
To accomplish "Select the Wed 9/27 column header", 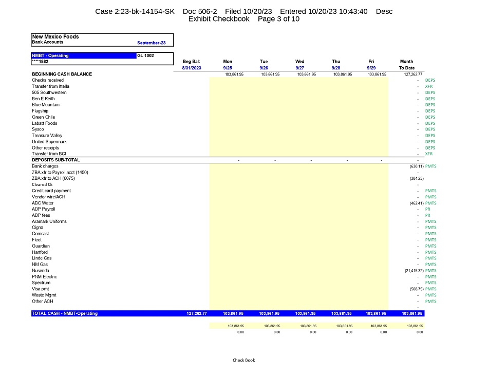I will point(299,65).
